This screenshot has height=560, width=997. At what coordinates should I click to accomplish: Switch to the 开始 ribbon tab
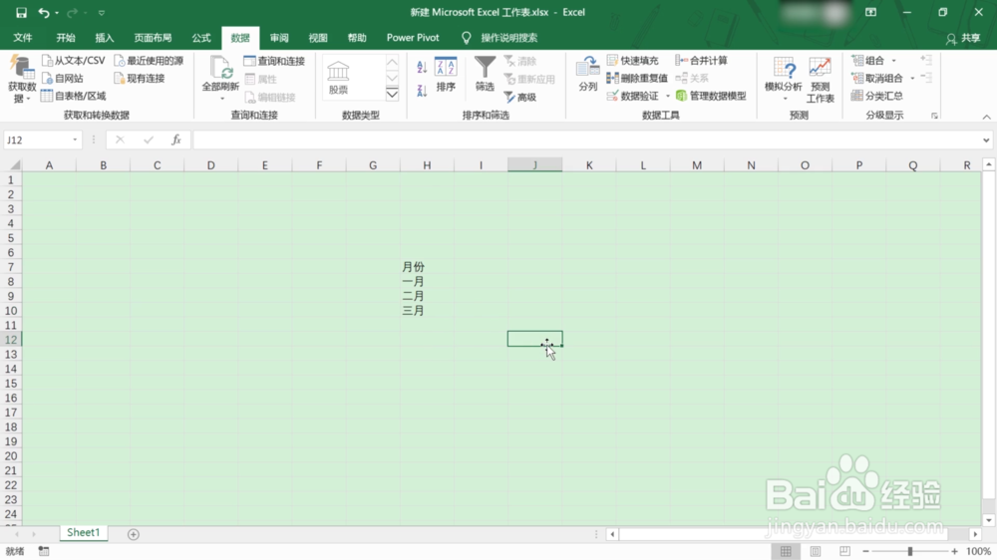pyautogui.click(x=66, y=38)
